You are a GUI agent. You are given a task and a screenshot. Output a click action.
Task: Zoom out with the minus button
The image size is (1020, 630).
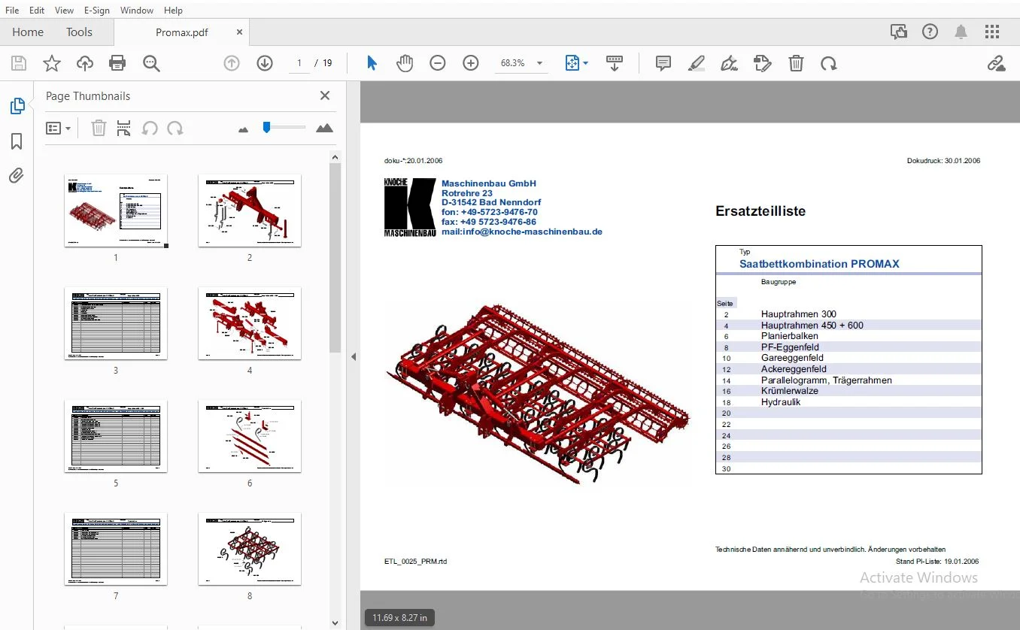pos(438,63)
